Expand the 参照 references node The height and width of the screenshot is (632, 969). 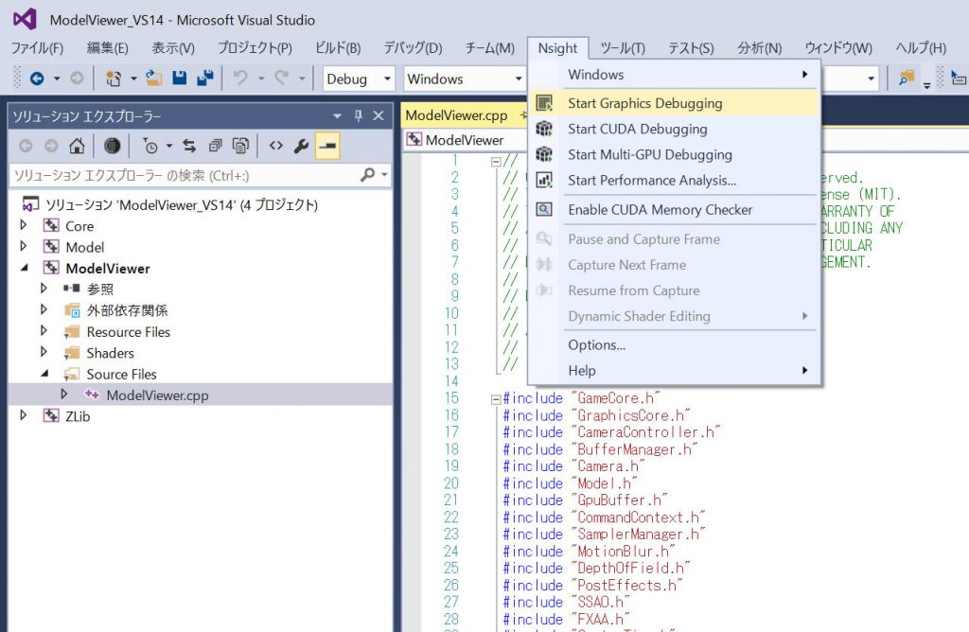pos(44,289)
